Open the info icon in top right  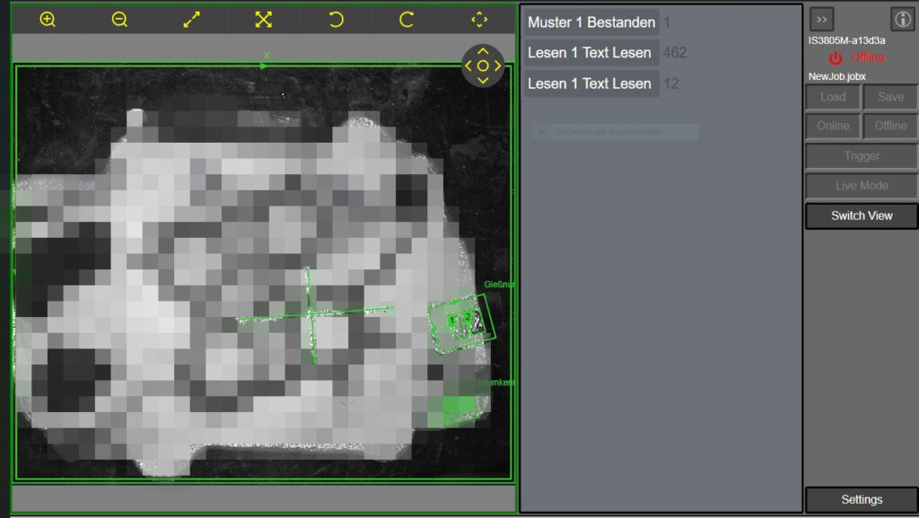[x=902, y=19]
